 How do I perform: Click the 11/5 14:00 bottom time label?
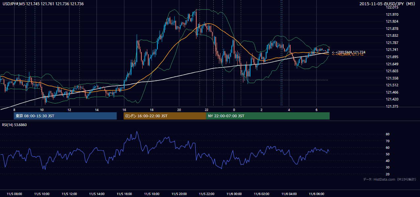(97, 194)
